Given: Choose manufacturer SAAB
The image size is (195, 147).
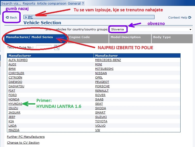Looking at the screenshot, I should click(99, 99).
